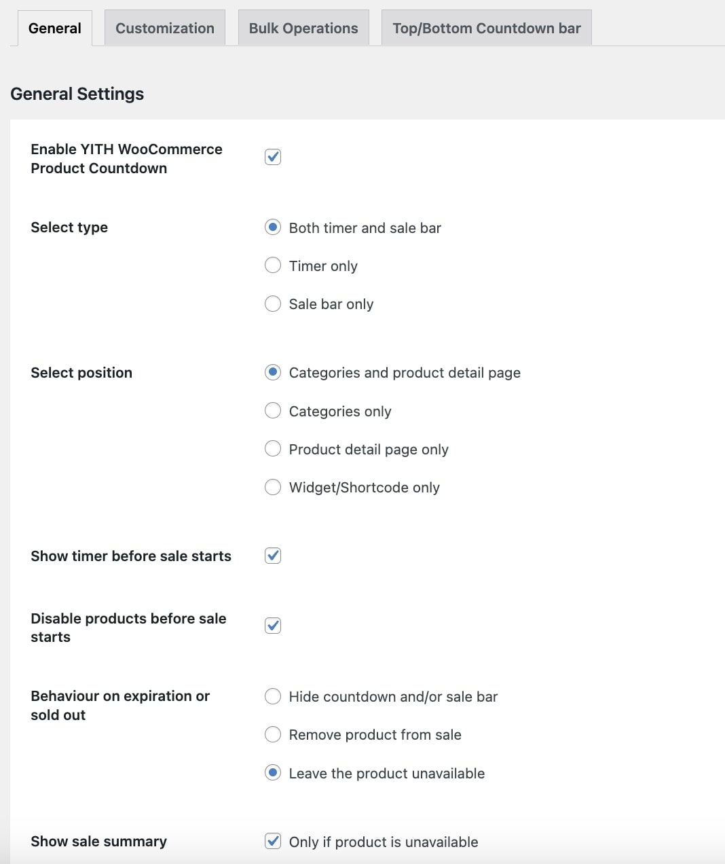
Task: Switch to the General tab
Action: click(54, 29)
